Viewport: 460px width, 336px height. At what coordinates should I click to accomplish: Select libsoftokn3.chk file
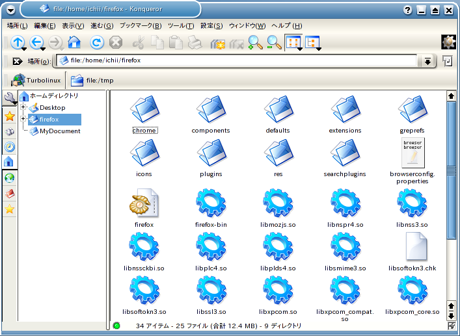(x=413, y=252)
